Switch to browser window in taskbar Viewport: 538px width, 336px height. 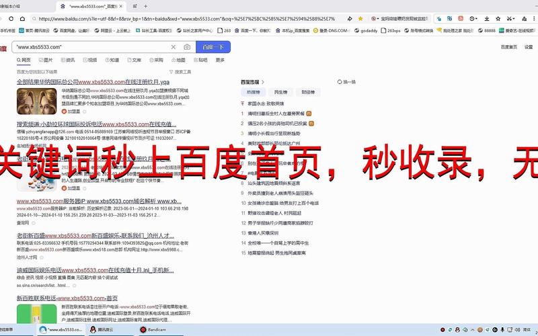tap(61, 329)
